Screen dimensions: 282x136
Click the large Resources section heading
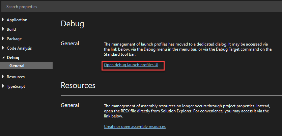point(78,85)
